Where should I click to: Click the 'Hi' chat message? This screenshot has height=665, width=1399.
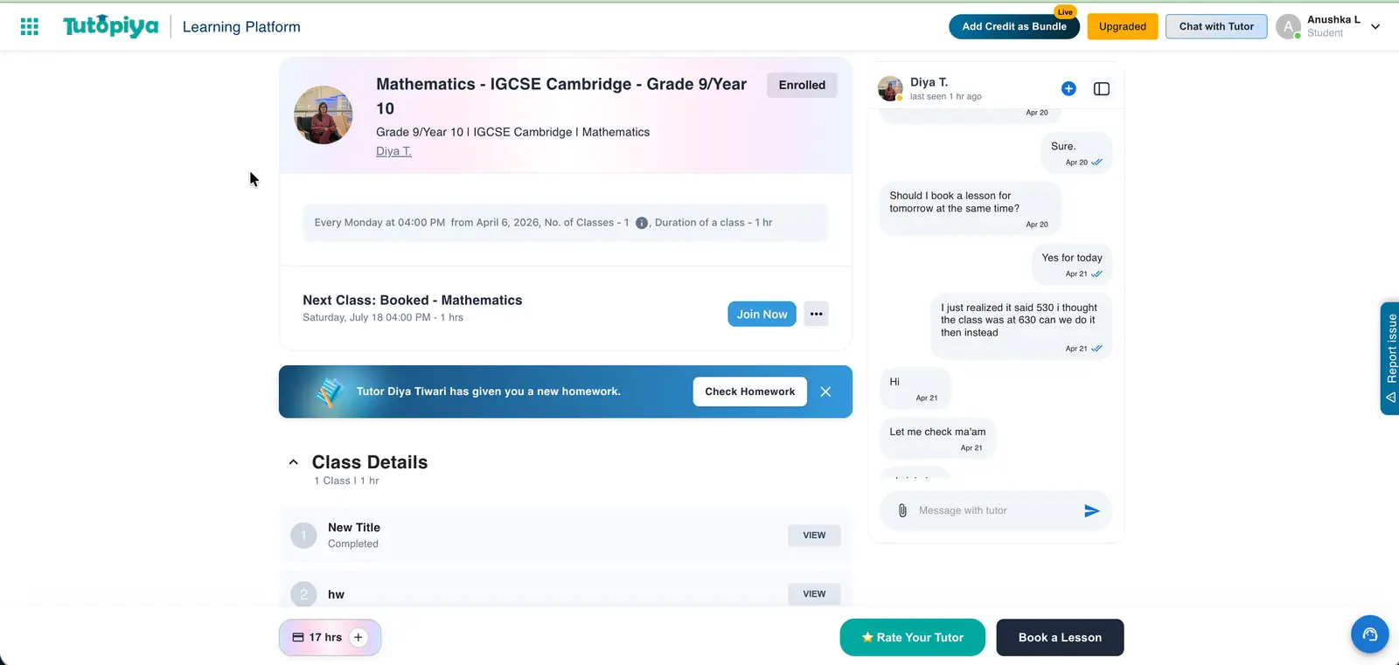coord(915,389)
